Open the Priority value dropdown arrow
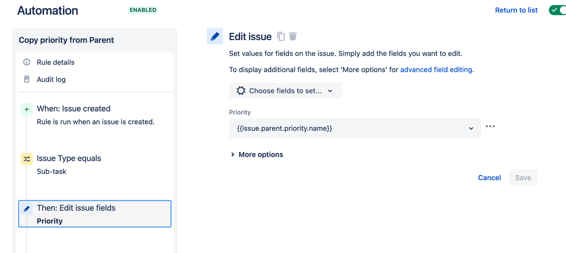This screenshot has height=253, width=566. (471, 128)
